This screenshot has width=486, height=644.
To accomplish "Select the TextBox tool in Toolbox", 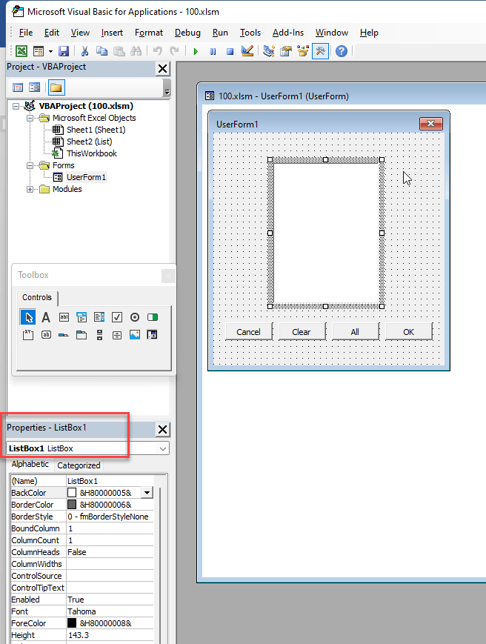I will click(64, 317).
